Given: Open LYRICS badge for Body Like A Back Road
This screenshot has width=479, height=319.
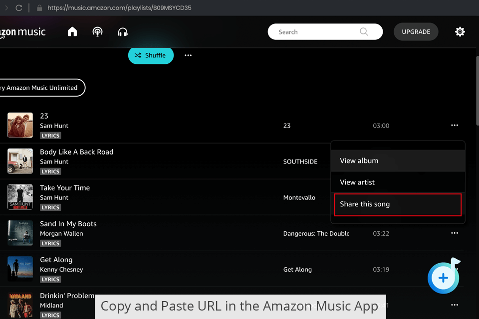Looking at the screenshot, I should [50, 171].
